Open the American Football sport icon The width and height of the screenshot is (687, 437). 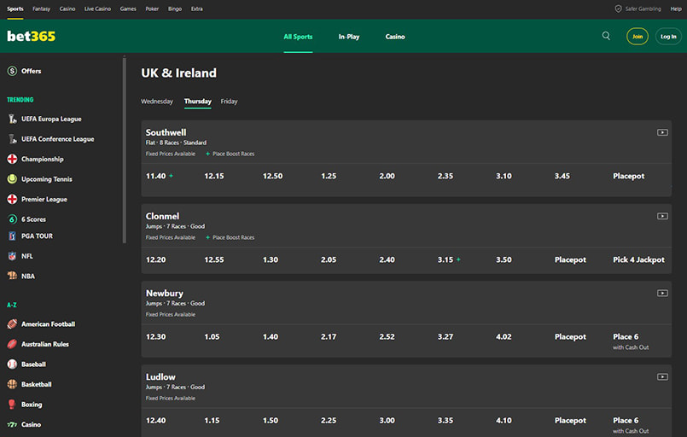point(13,324)
